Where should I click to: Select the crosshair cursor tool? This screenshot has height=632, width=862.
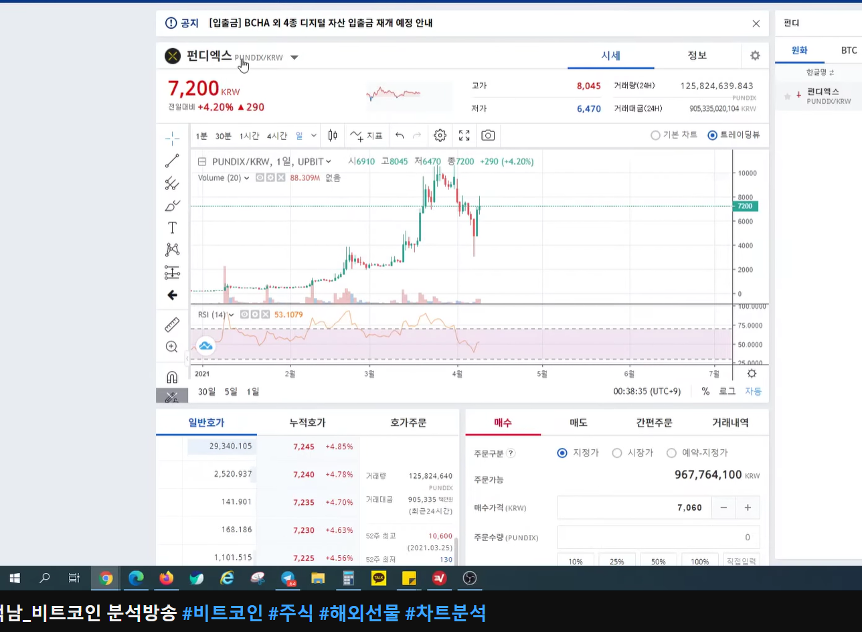(172, 139)
